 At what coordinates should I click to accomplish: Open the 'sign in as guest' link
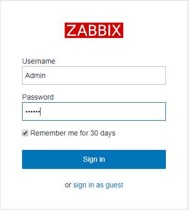pos(98,185)
